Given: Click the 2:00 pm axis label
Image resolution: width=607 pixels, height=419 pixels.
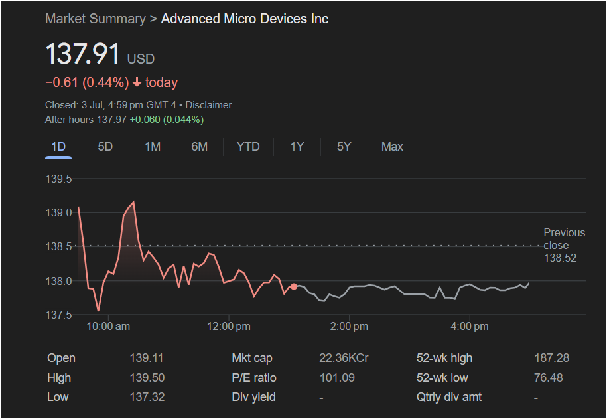Looking at the screenshot, I should (x=349, y=326).
